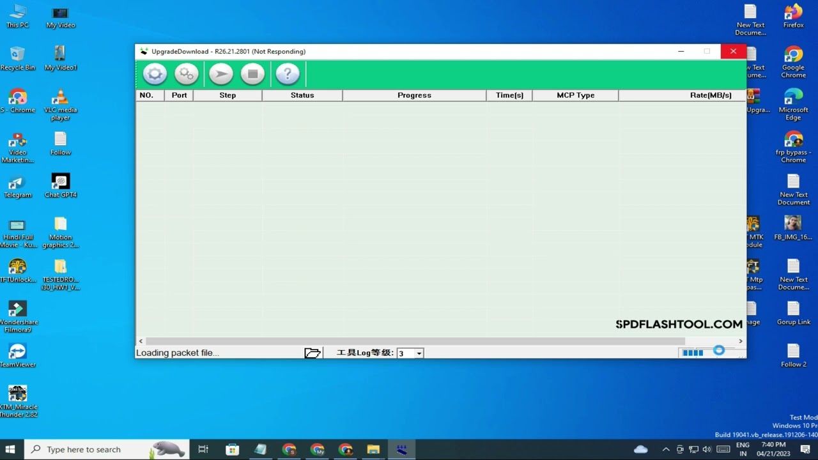Image resolution: width=818 pixels, height=460 pixels.
Task: Open the ENG IN language indicator
Action: tap(743, 450)
